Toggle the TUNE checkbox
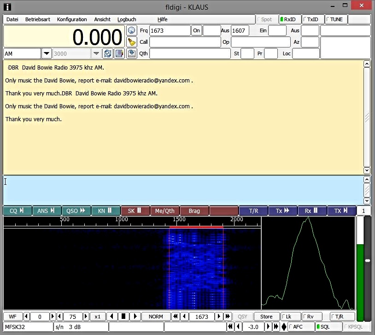This screenshot has width=375, height=335. coord(336,19)
